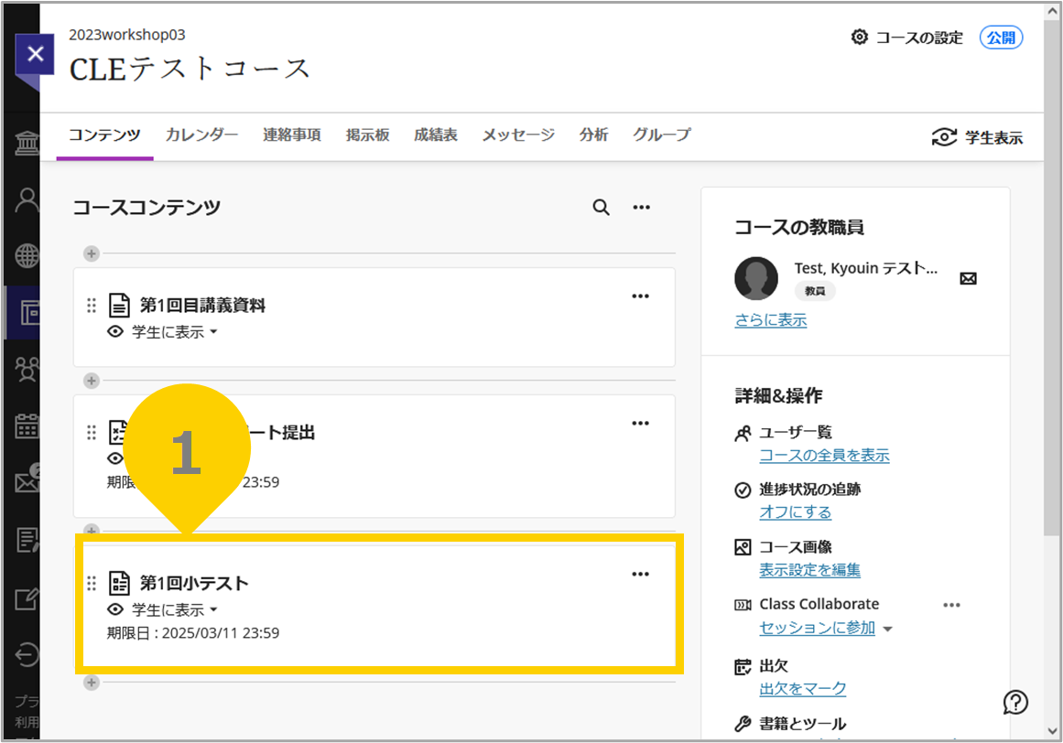Viewport: 1063px width, 743px height.
Task: Open the カレンダー tab
Action: 202,135
